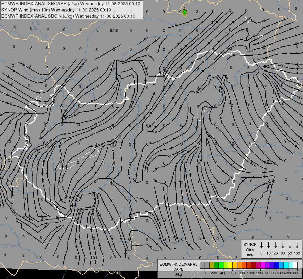The image size is (303, 279).
Task: Select the pale cyan CAPE legend swatch
Action: pos(291,265)
